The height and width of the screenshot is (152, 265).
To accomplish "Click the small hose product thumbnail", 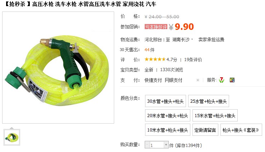I will click(12, 137).
